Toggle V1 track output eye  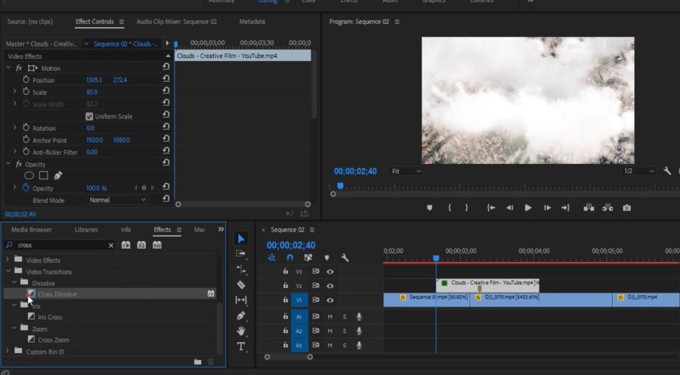pyautogui.click(x=330, y=300)
